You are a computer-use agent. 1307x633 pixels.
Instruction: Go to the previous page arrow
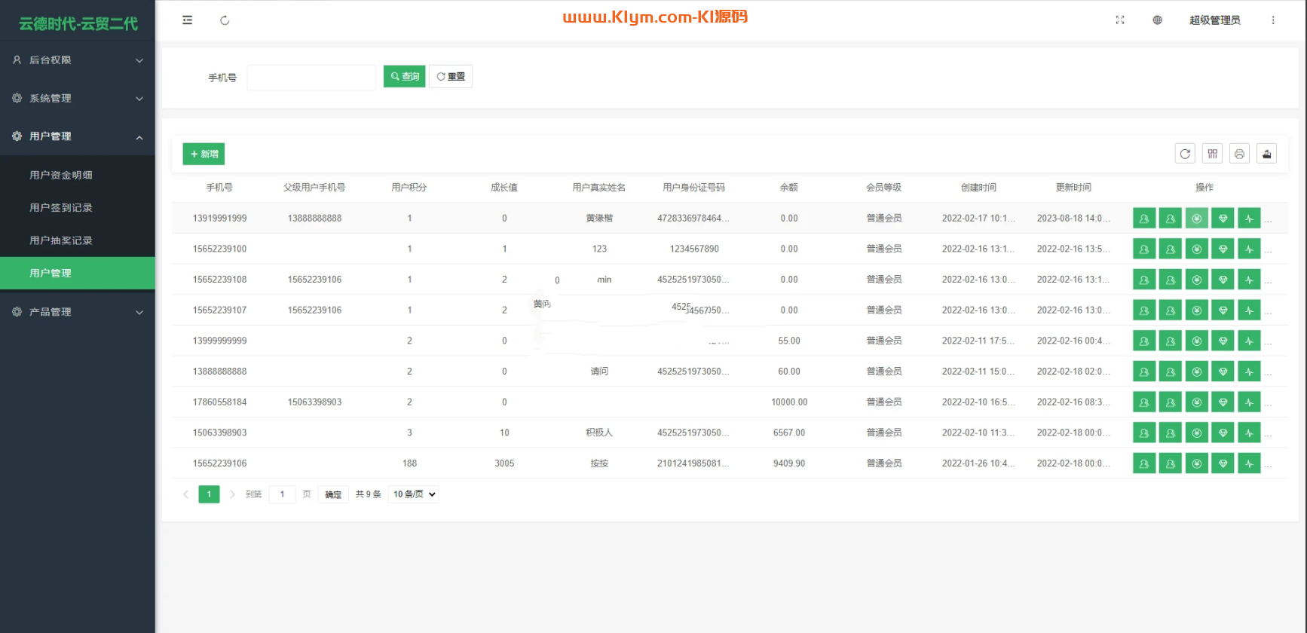pos(186,494)
